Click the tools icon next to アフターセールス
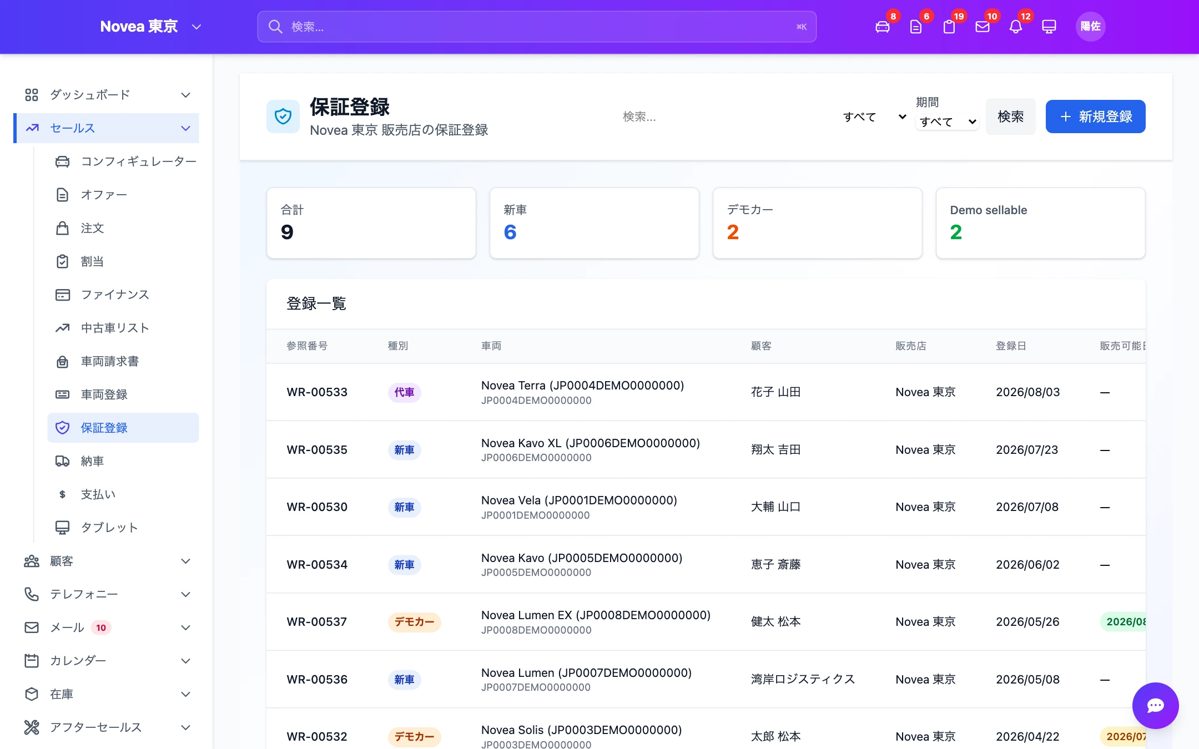Screen dimensions: 1199x749 pyautogui.click(x=32, y=727)
